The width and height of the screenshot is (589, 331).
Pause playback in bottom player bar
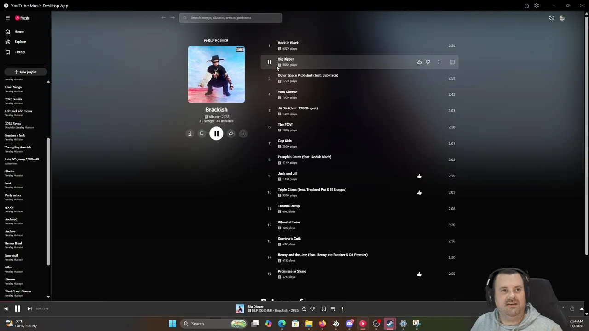pyautogui.click(x=17, y=309)
